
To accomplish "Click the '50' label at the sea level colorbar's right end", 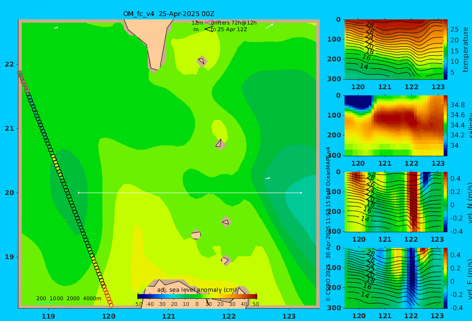I will tap(255, 304).
